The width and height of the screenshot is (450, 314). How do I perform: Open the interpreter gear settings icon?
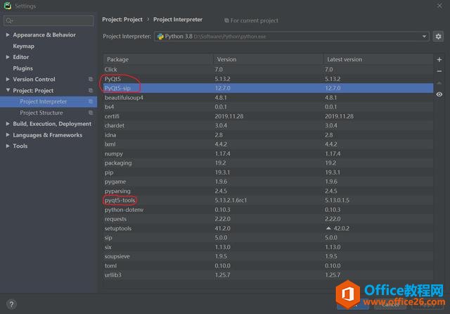(438, 37)
